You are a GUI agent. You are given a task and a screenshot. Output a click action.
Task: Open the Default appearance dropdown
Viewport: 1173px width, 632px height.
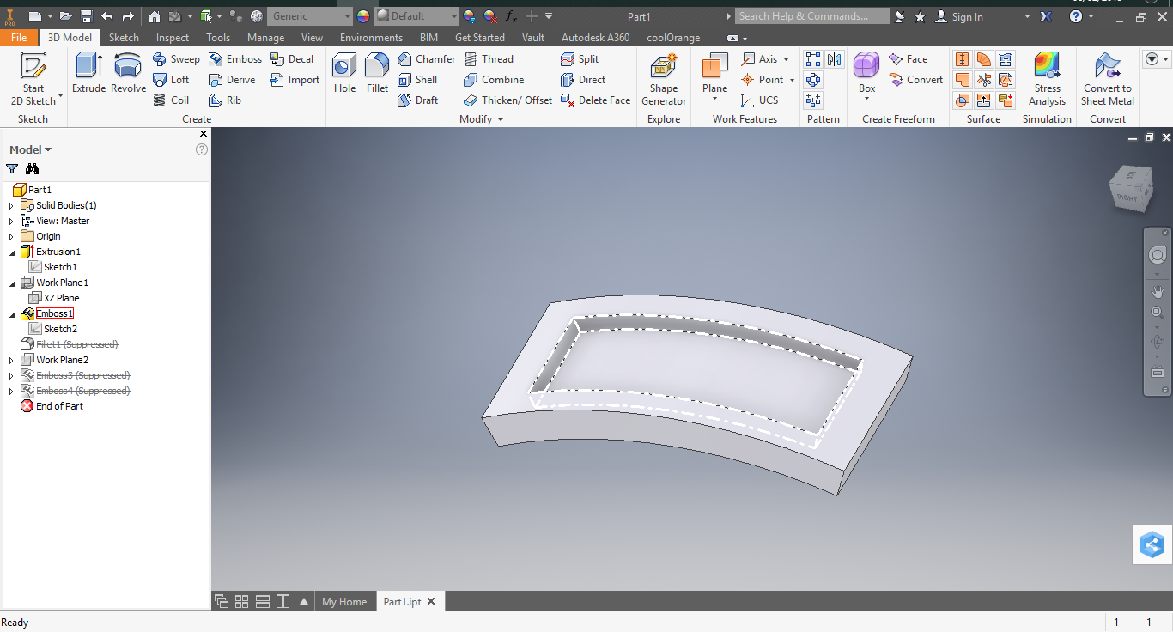(x=453, y=16)
